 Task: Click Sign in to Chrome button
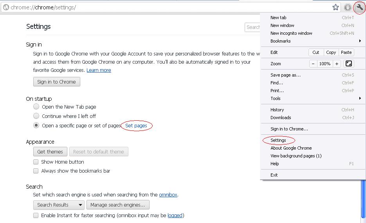click(57, 82)
